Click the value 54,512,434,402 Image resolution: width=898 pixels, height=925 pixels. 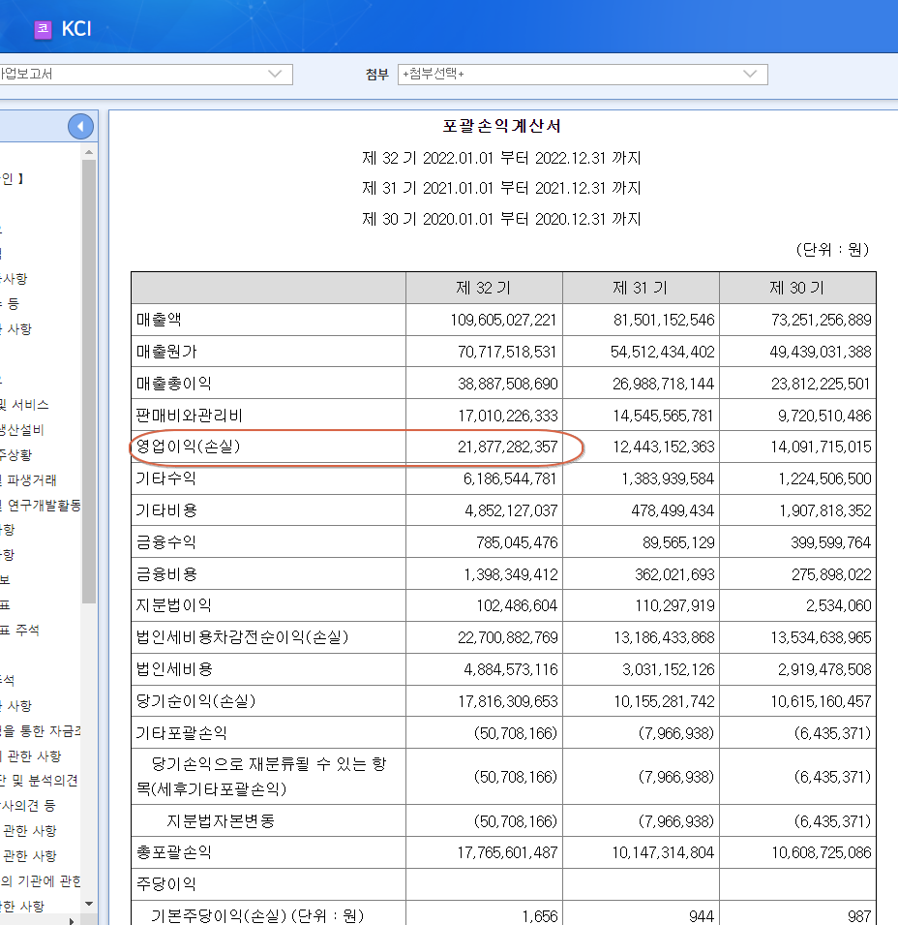pyautogui.click(x=662, y=353)
